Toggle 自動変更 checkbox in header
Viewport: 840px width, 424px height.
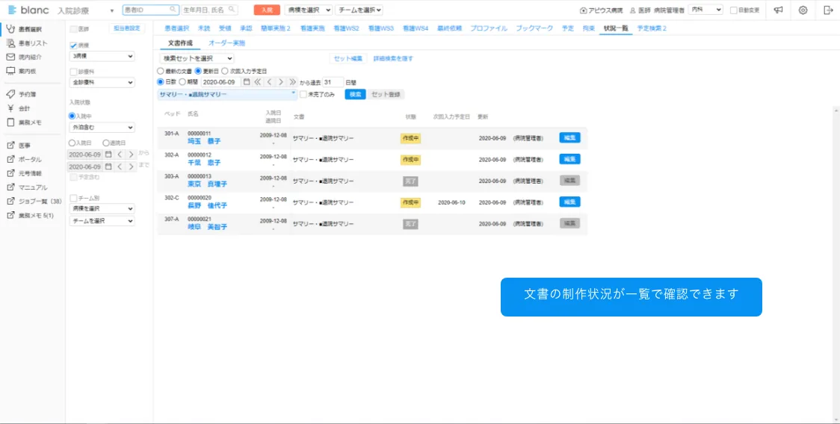pyautogui.click(x=734, y=10)
